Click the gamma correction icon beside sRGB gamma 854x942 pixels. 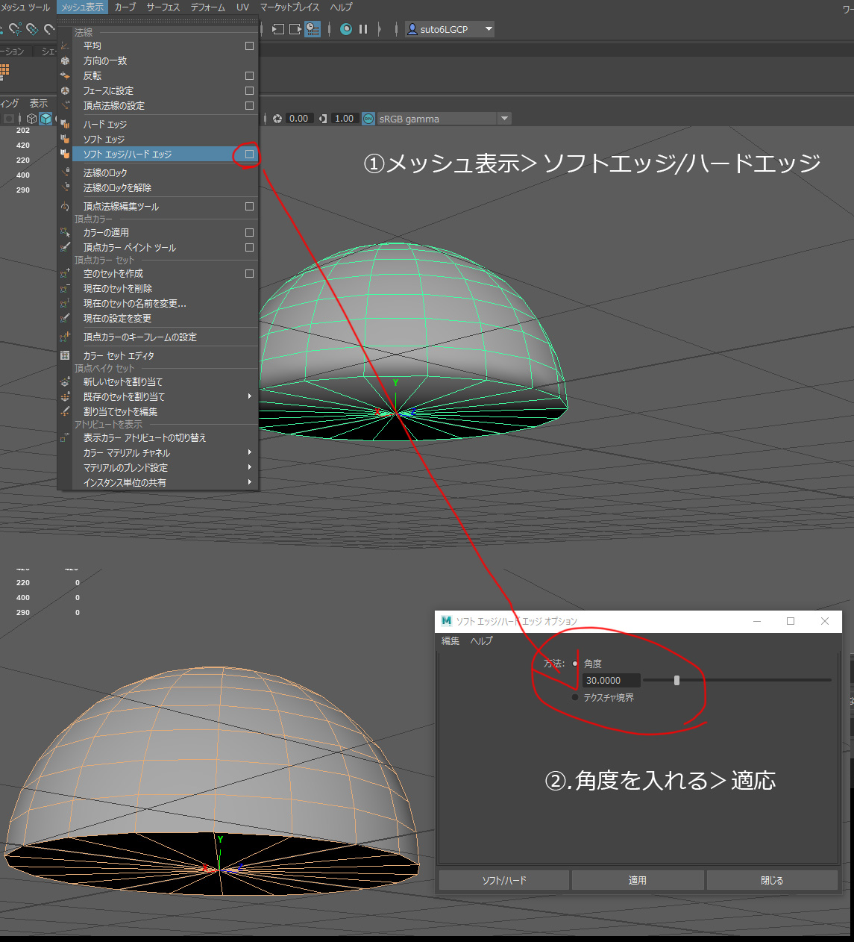click(367, 118)
